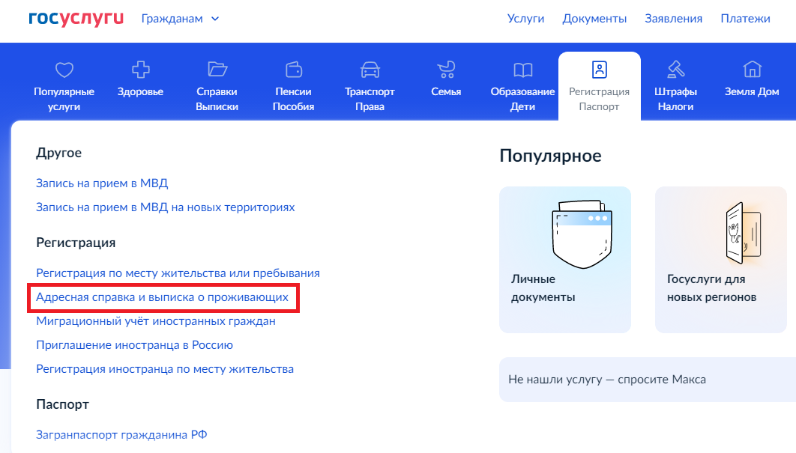Select the Платежи menu item
Viewport: 796px width, 453px height.
coord(746,18)
